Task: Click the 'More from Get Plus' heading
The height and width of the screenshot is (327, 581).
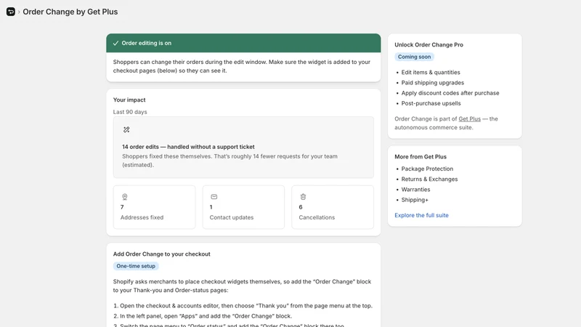Action: coord(420,157)
